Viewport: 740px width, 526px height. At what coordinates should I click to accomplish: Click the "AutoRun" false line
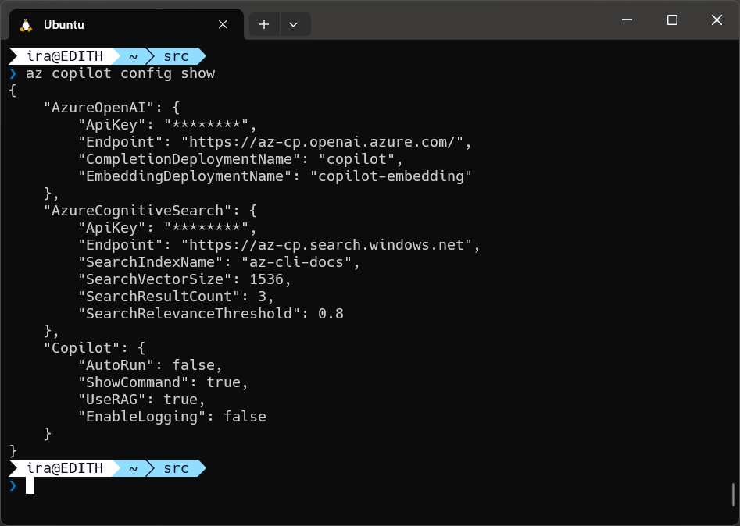tap(150, 364)
